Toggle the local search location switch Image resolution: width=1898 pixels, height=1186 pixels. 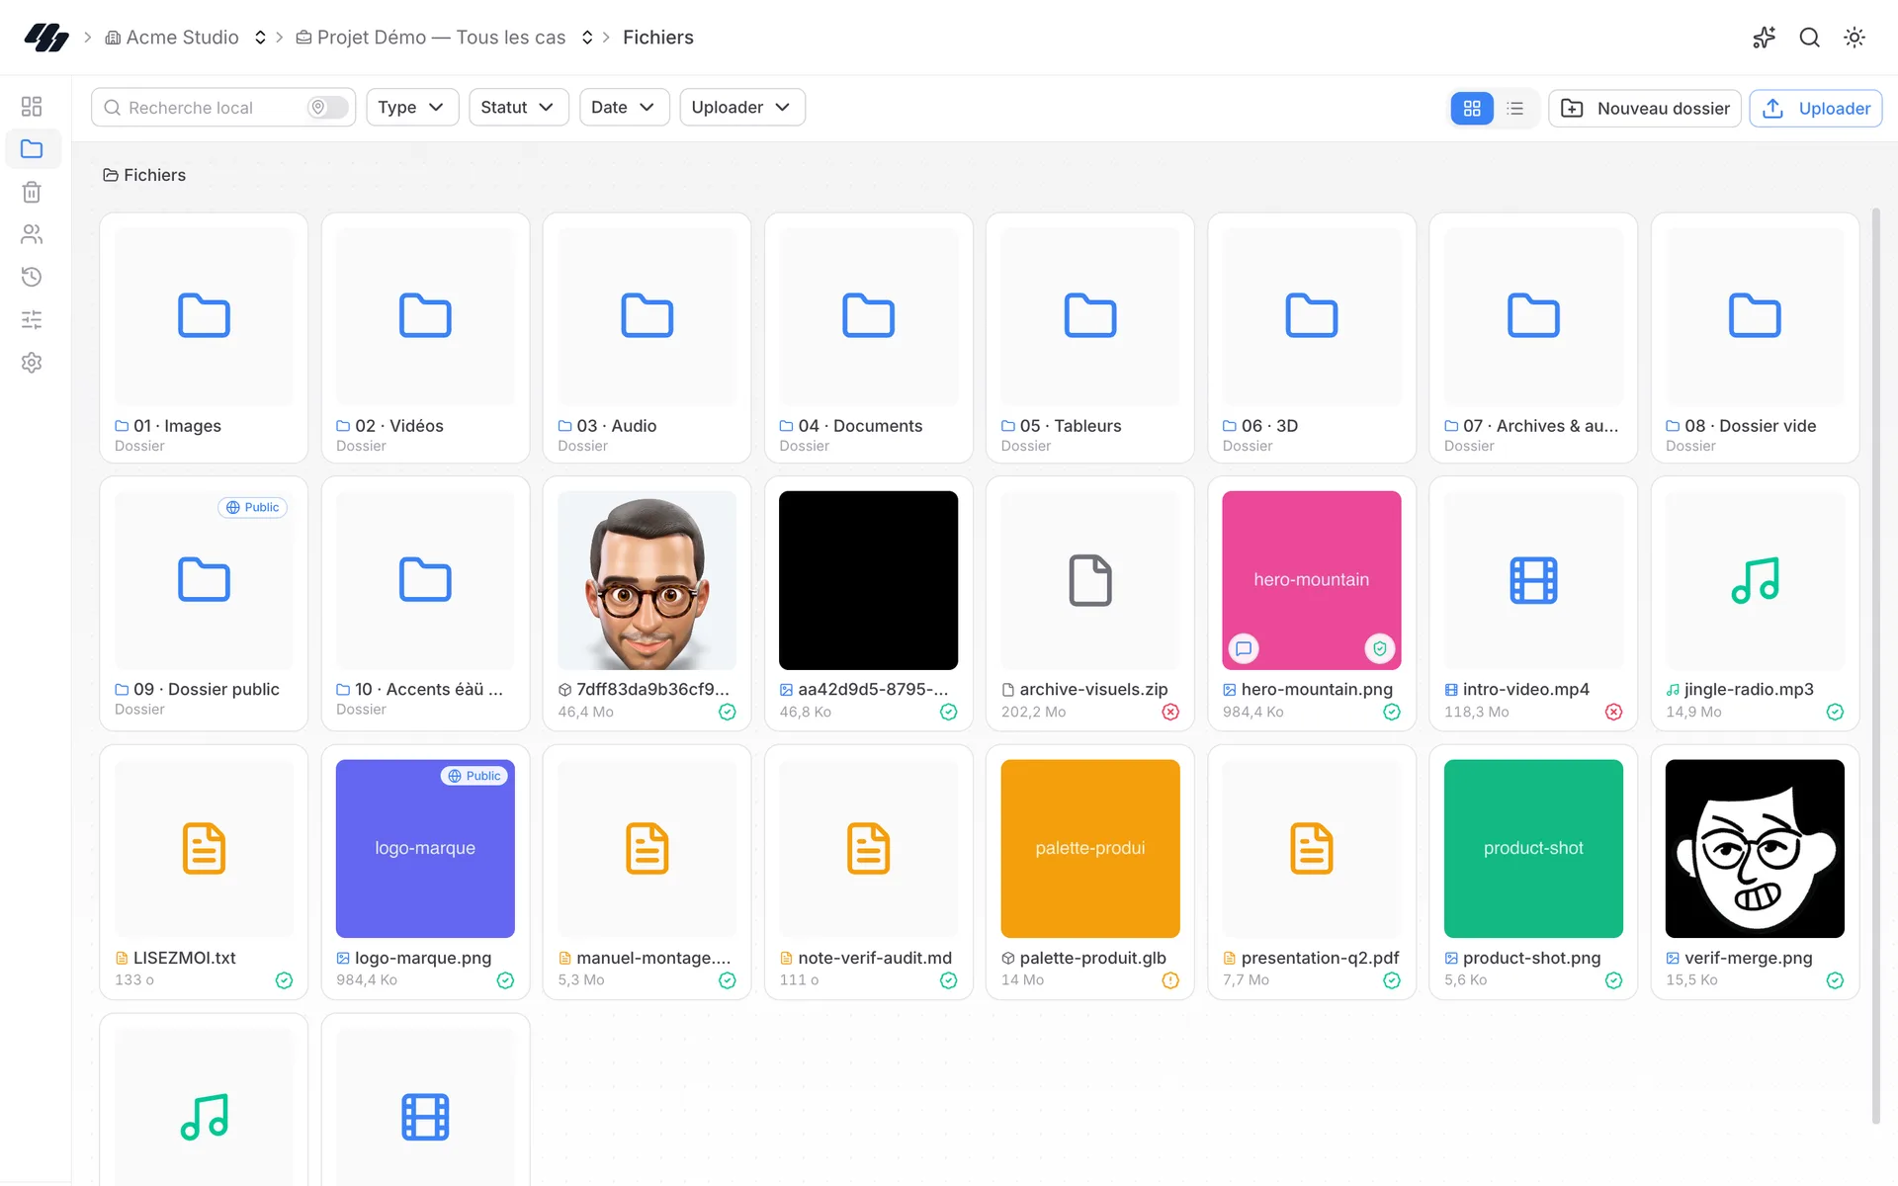pos(327,107)
